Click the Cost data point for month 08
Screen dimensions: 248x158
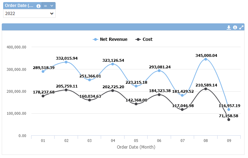206,89
